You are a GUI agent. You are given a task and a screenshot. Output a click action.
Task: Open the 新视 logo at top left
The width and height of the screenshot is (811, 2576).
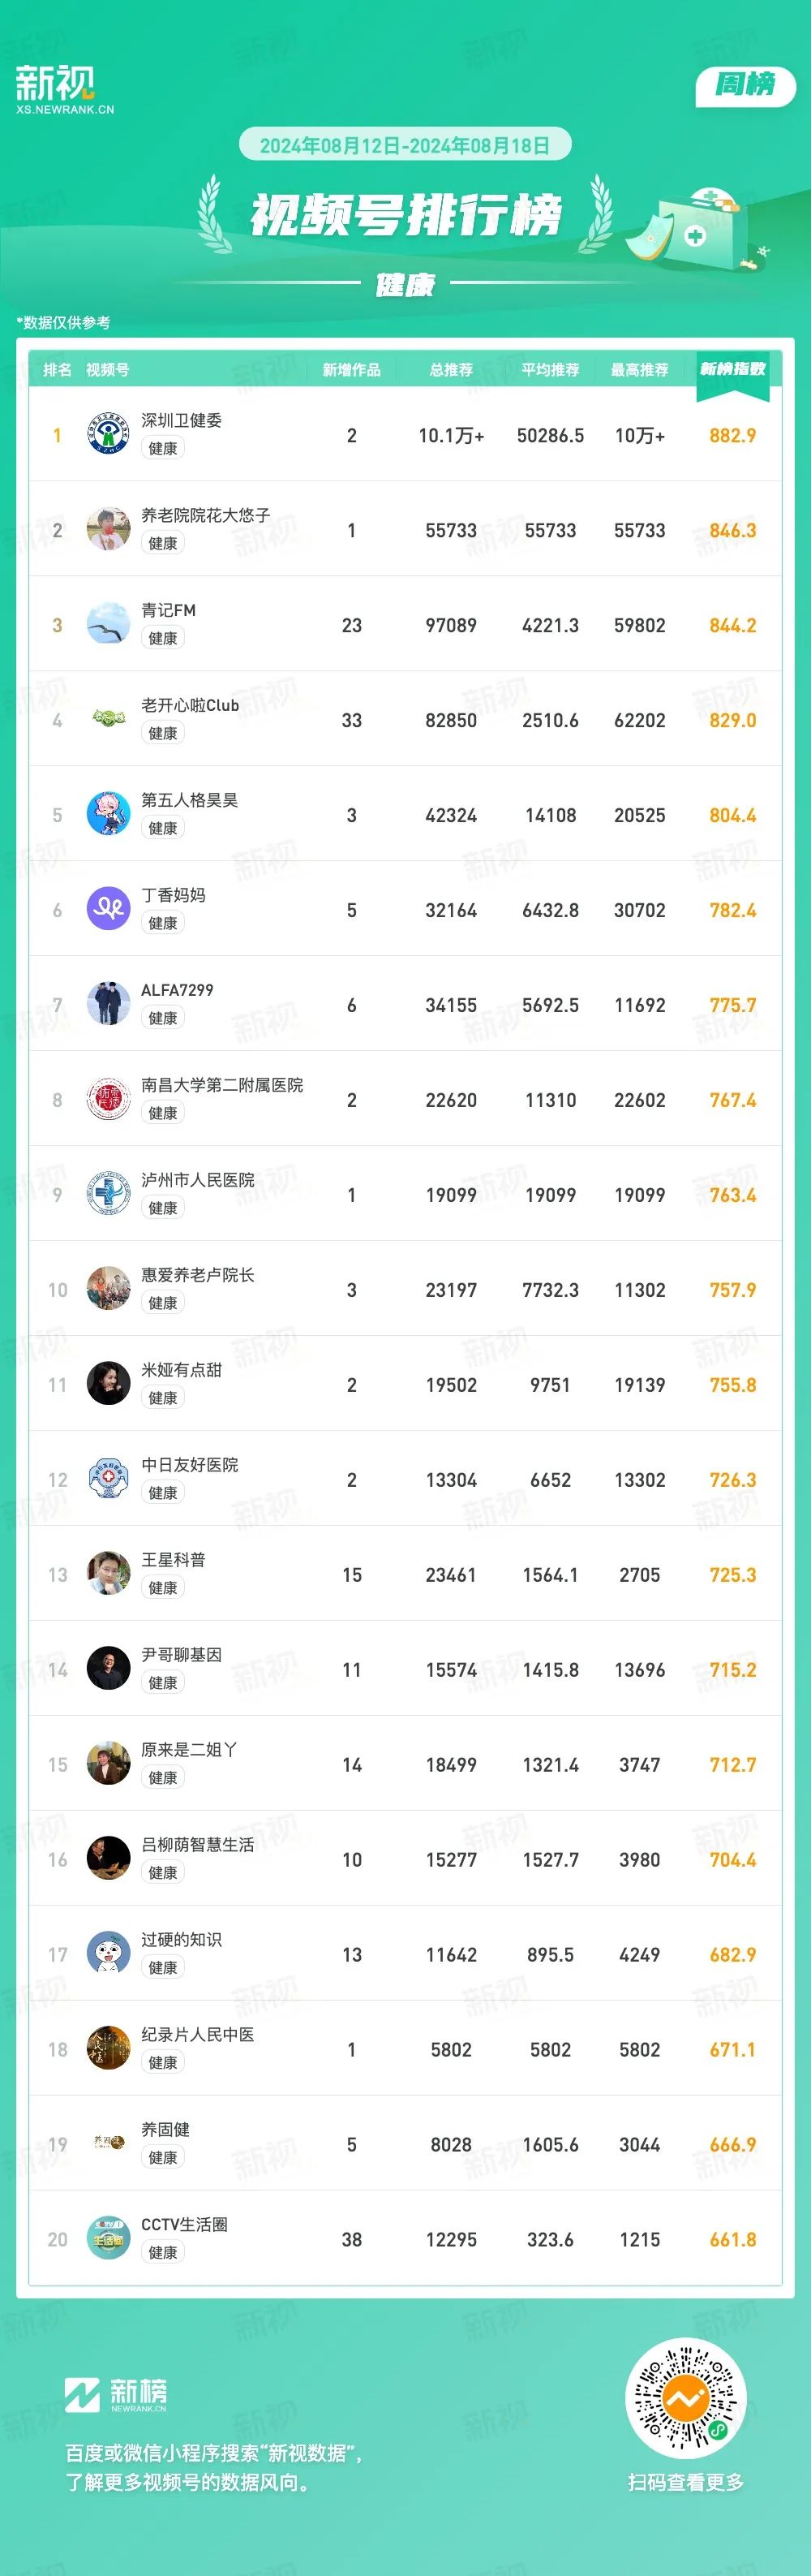point(65,89)
